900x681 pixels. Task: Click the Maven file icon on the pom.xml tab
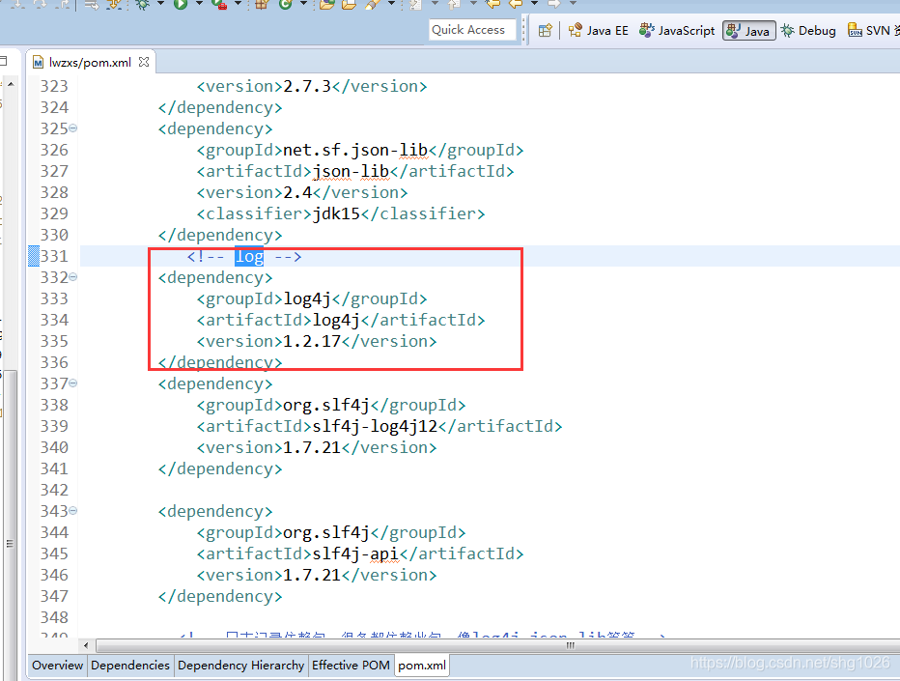pyautogui.click(x=38, y=62)
